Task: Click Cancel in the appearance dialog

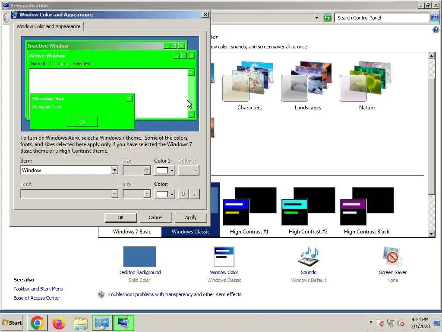Action: point(155,217)
